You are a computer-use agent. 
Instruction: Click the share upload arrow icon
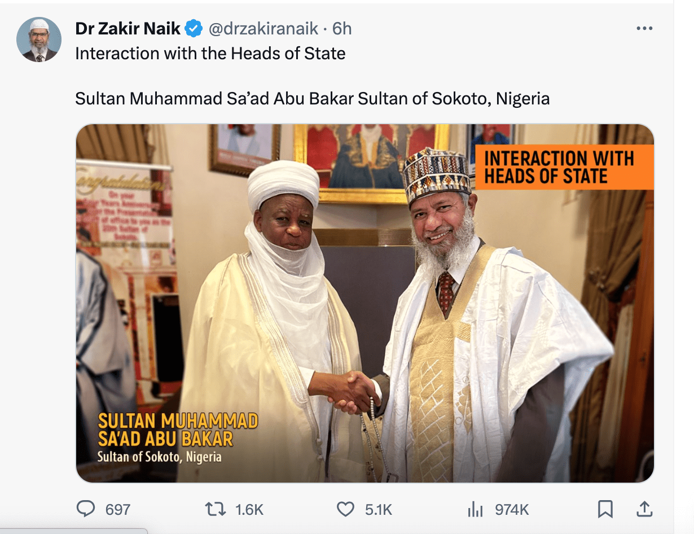644,509
